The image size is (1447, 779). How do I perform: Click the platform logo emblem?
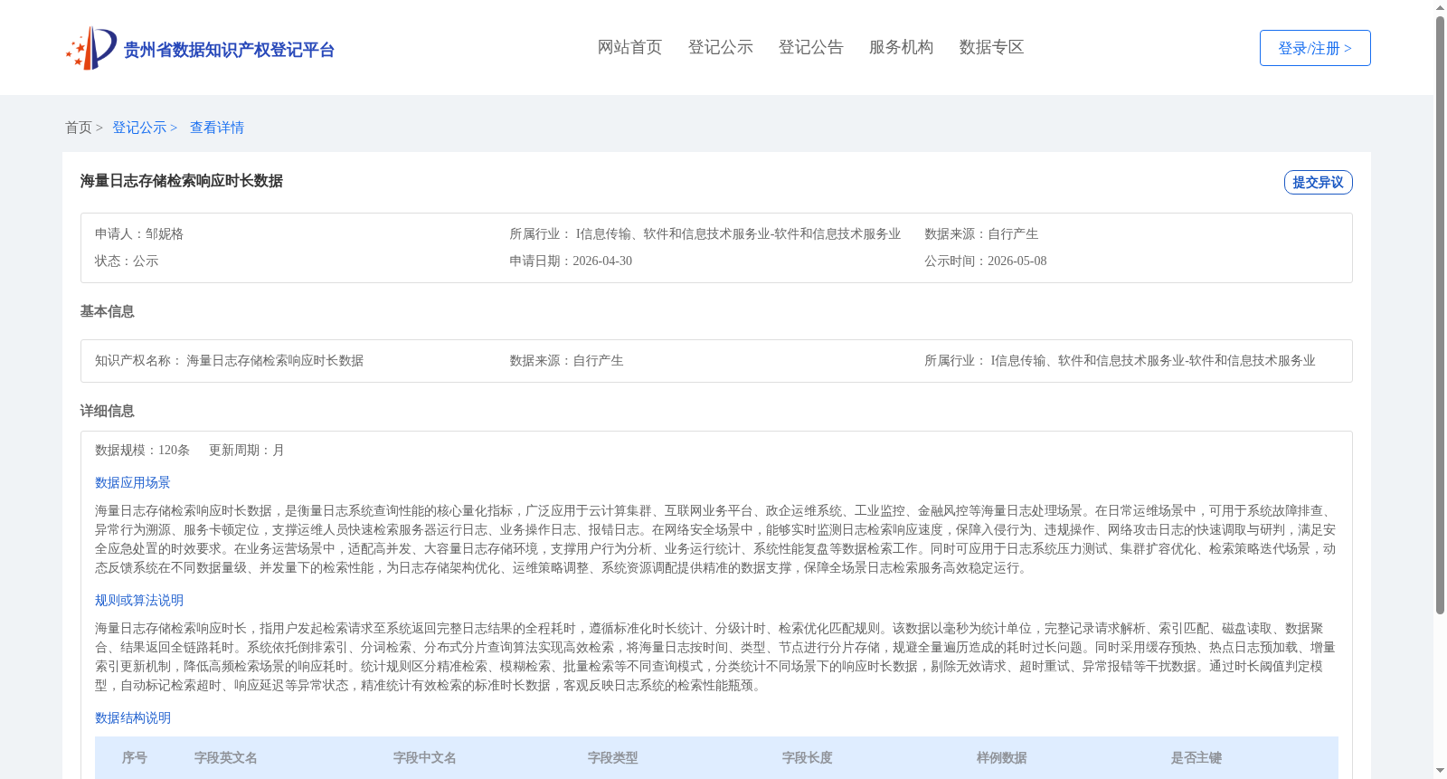click(x=91, y=48)
